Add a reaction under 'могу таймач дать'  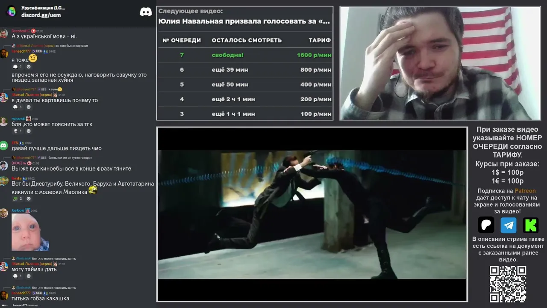click(29, 276)
